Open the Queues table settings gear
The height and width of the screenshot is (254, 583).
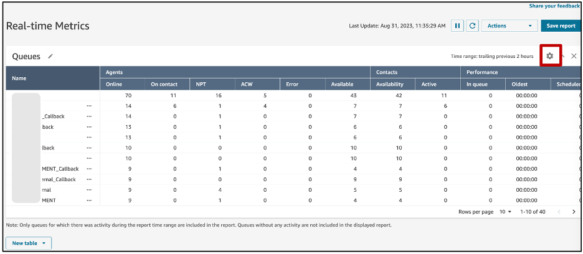[549, 56]
